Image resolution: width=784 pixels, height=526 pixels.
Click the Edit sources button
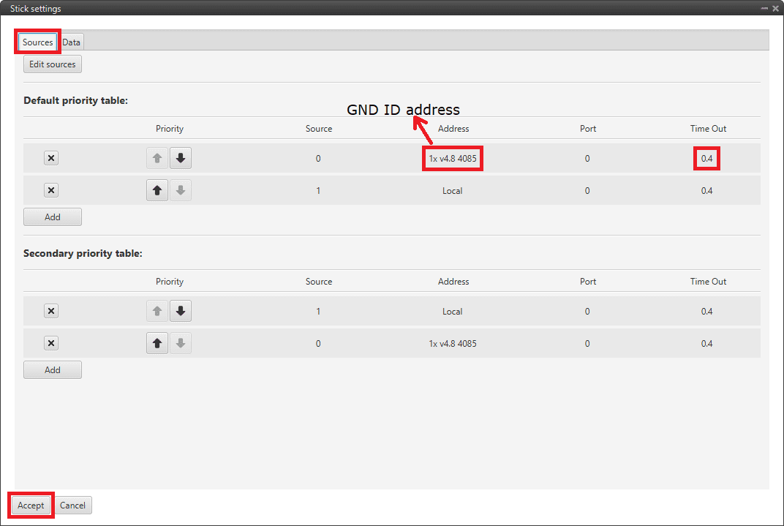tap(52, 64)
